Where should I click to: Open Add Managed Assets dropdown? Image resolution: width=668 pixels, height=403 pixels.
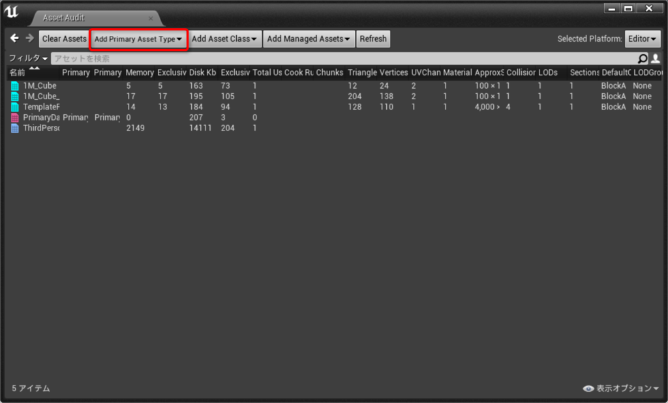pos(309,38)
